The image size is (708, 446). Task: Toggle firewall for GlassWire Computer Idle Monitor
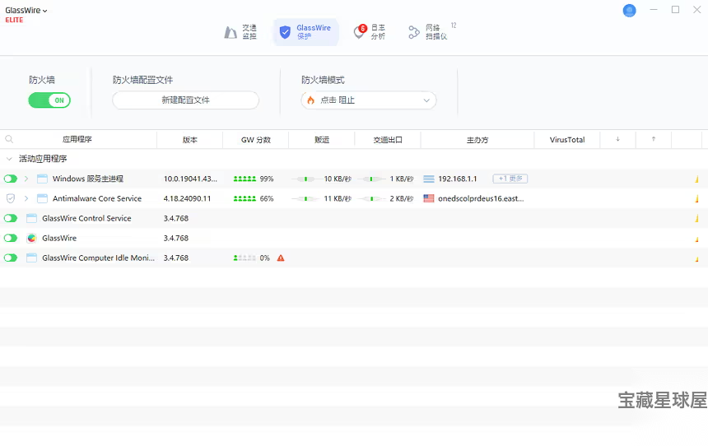point(11,258)
